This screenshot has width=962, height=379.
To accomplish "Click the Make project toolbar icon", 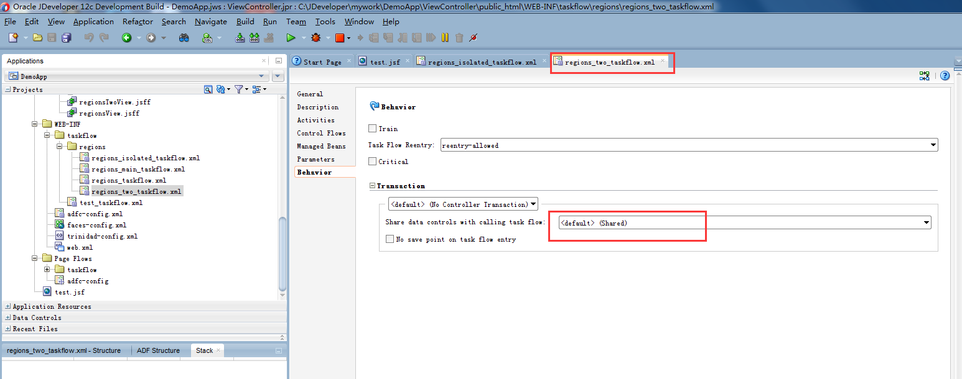I will coord(240,38).
